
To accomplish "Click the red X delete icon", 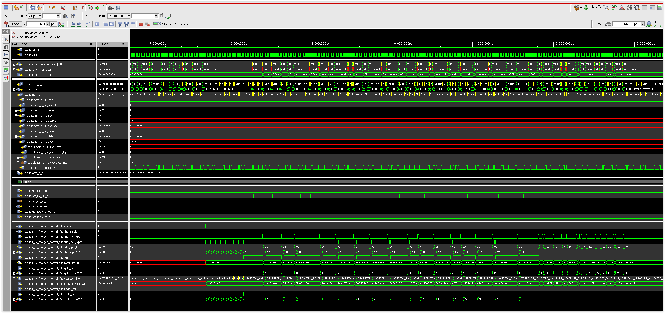I will click(81, 8).
